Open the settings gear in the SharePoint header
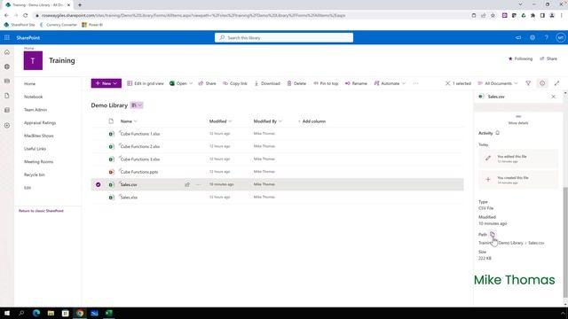 (532, 37)
